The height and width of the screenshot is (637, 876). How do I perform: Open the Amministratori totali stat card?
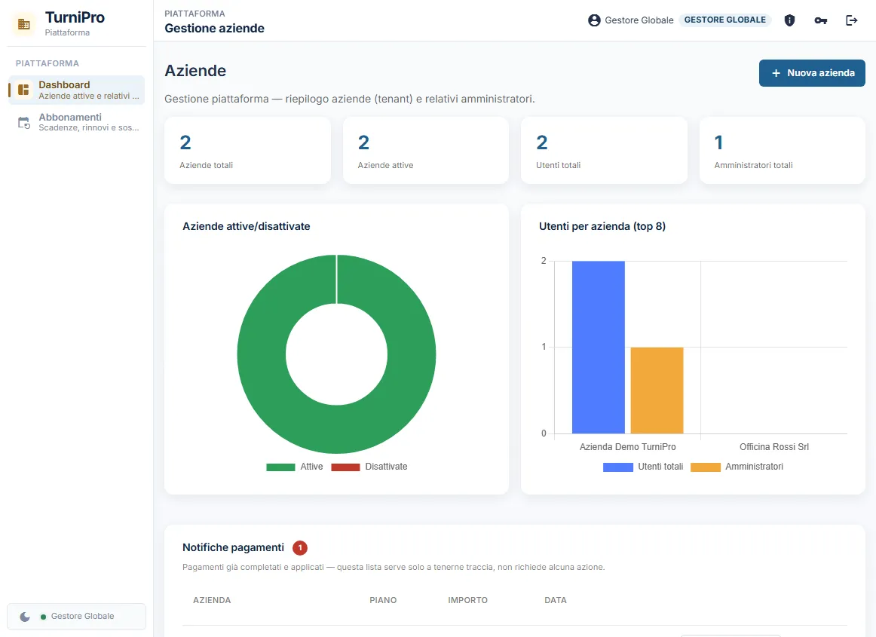click(783, 150)
